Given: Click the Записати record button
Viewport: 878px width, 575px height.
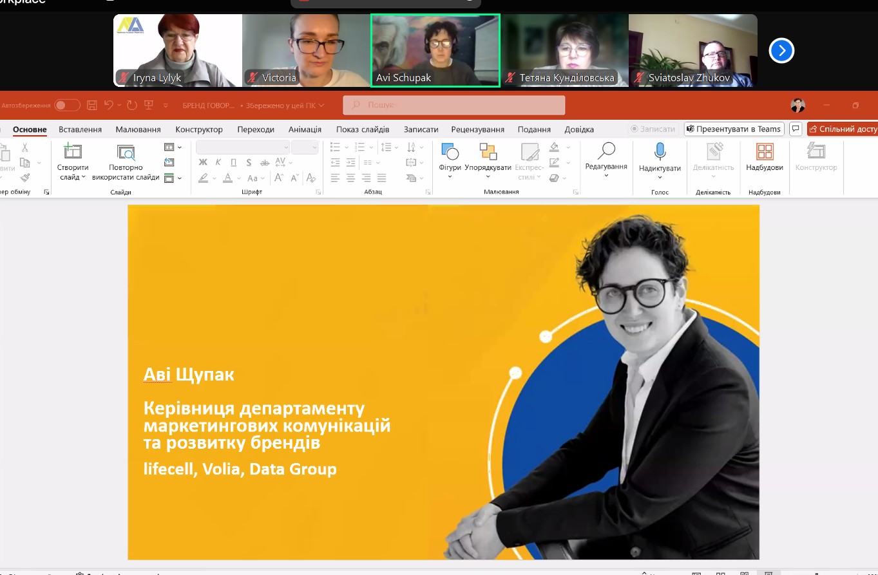Looking at the screenshot, I should tap(653, 129).
